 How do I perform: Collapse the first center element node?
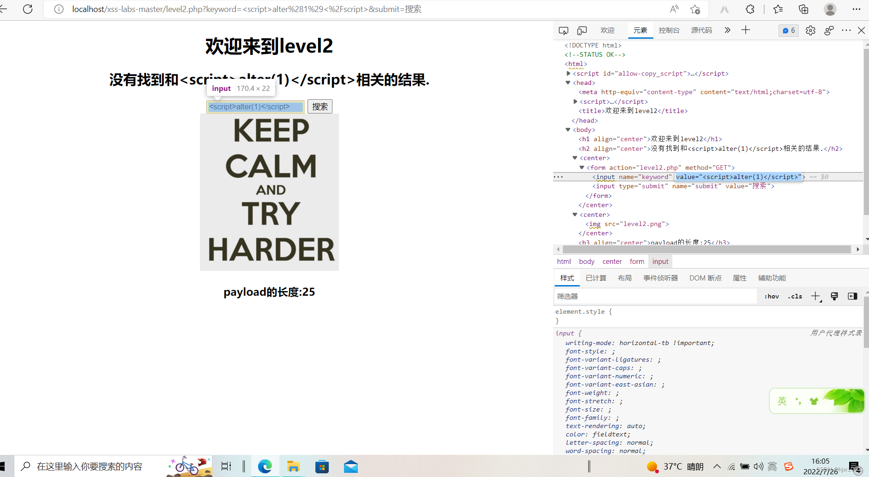(x=575, y=158)
